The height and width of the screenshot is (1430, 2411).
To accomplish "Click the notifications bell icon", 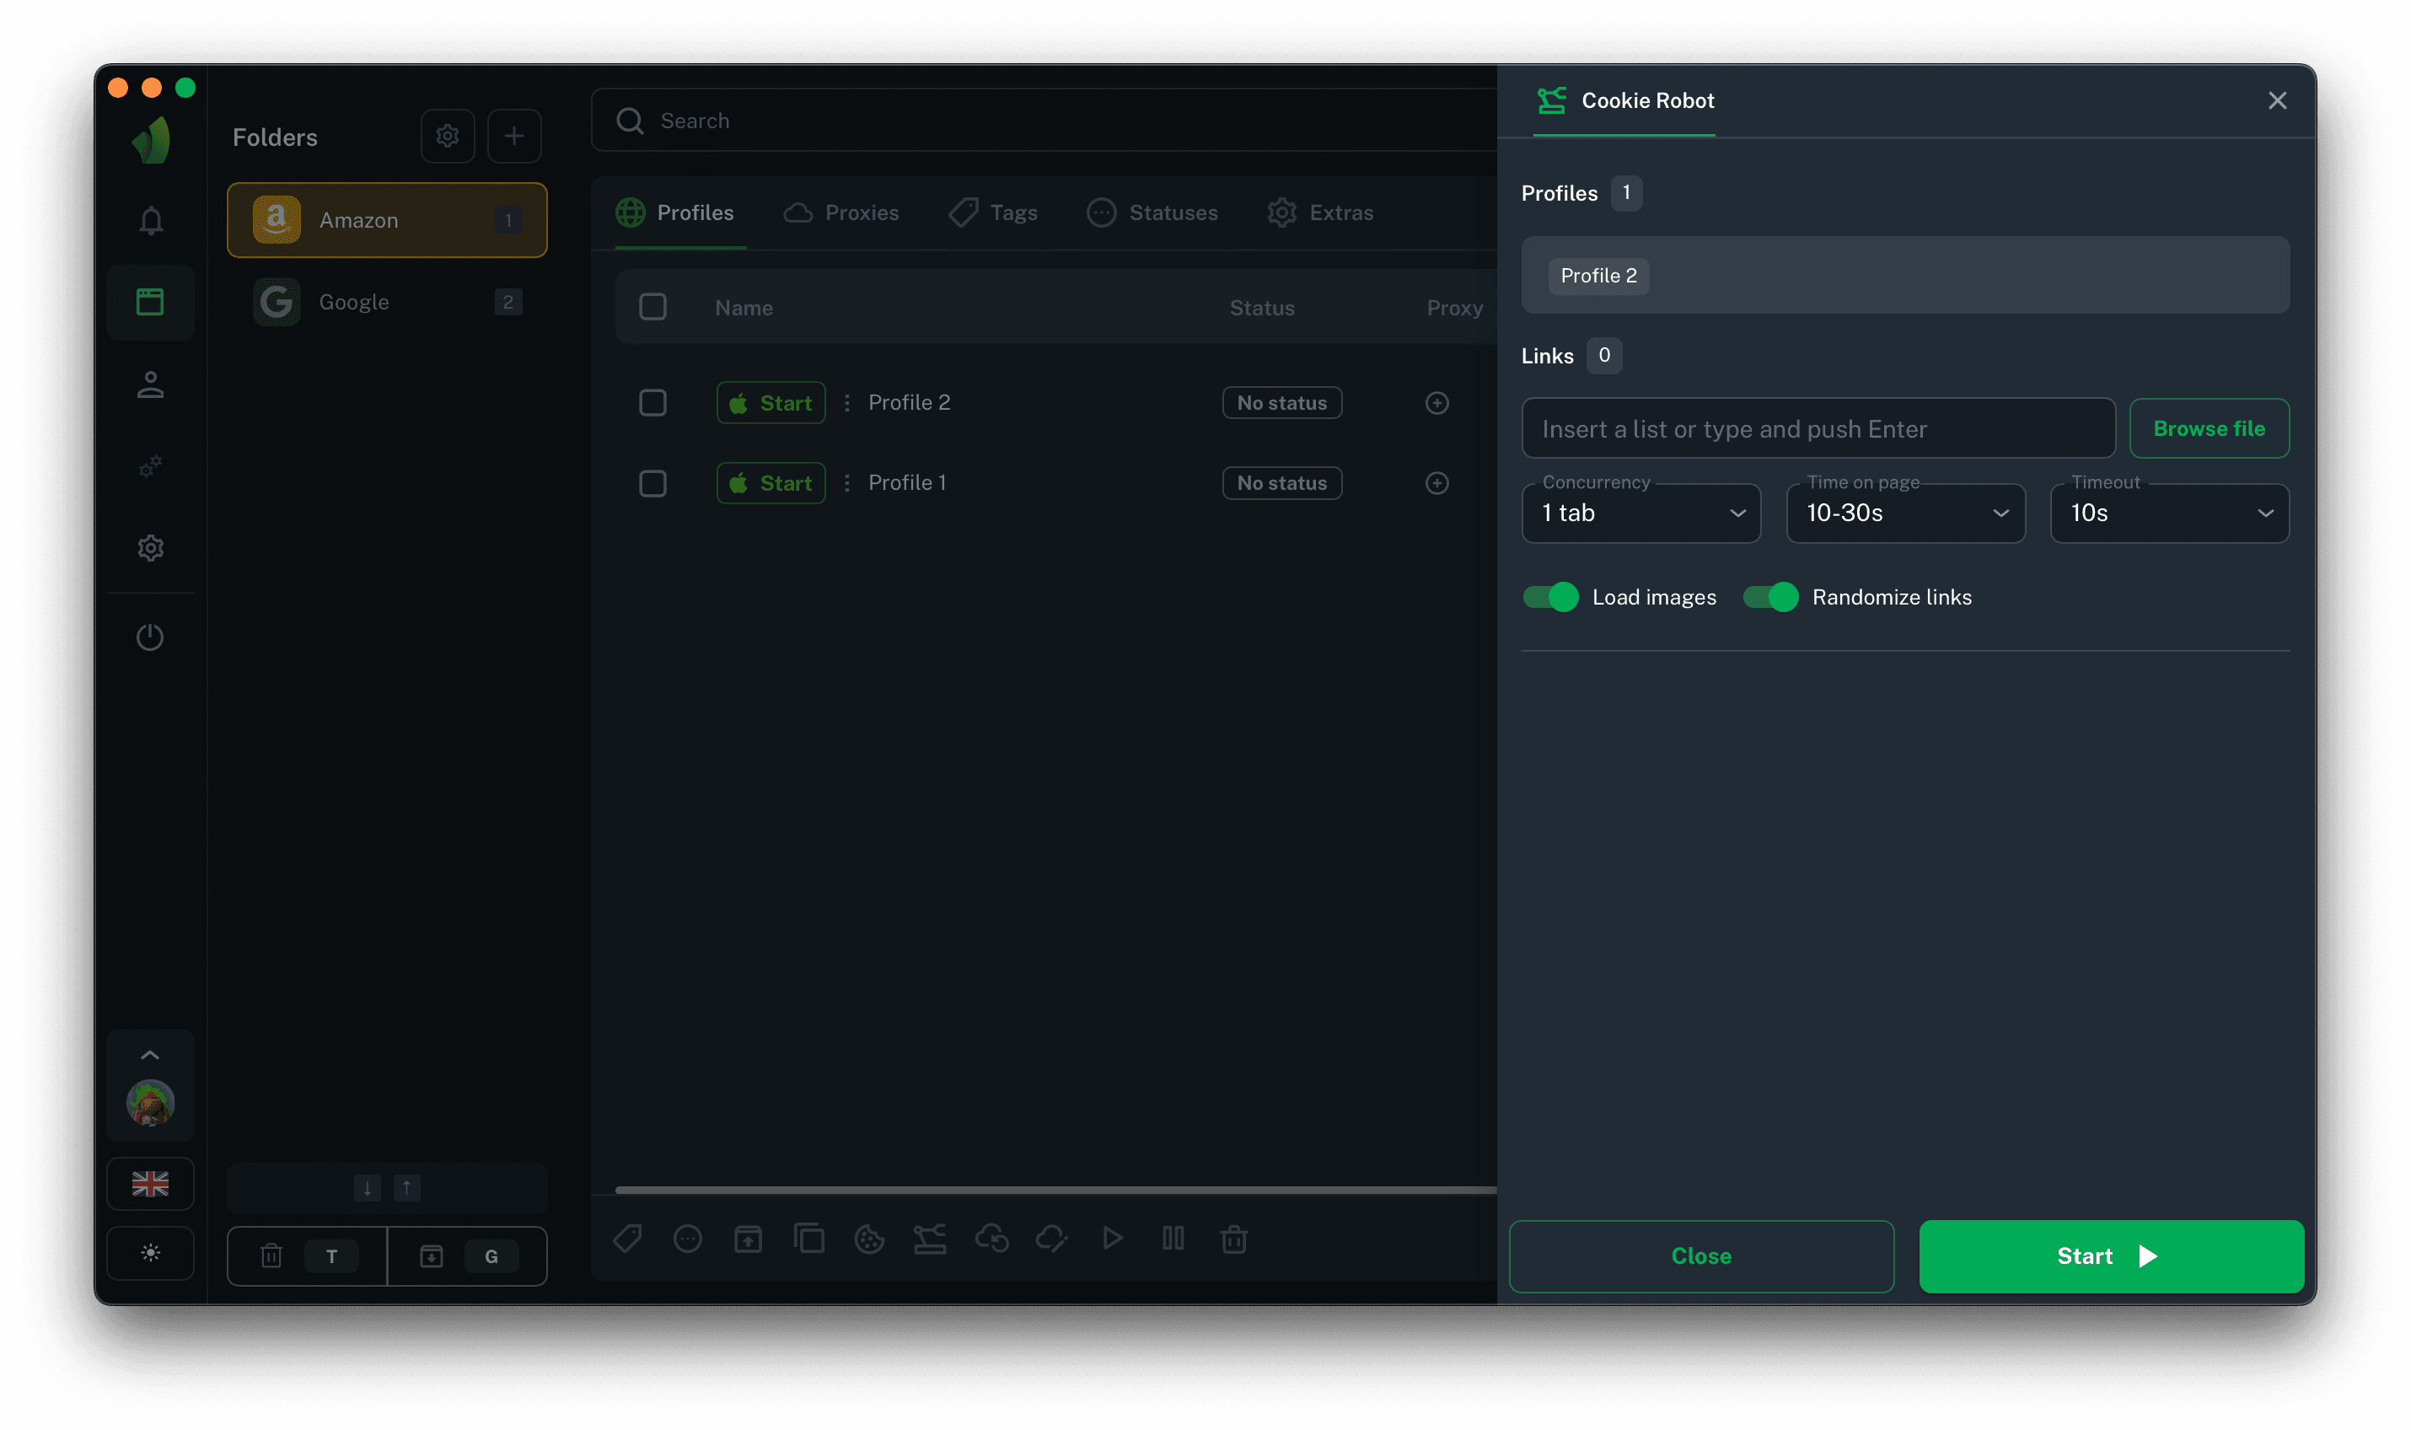I will (150, 221).
